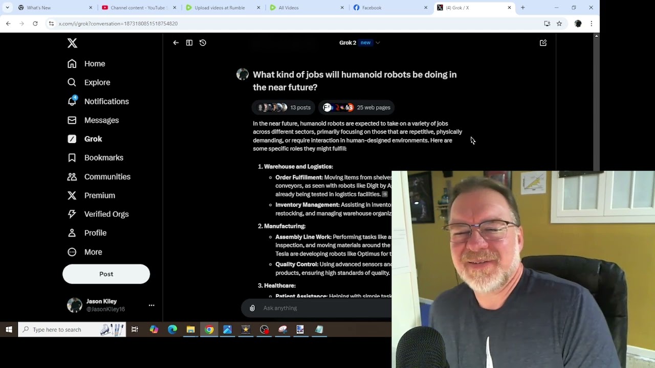Click the user avatar beside the question
Image resolution: width=655 pixels, height=368 pixels.
pos(243,75)
